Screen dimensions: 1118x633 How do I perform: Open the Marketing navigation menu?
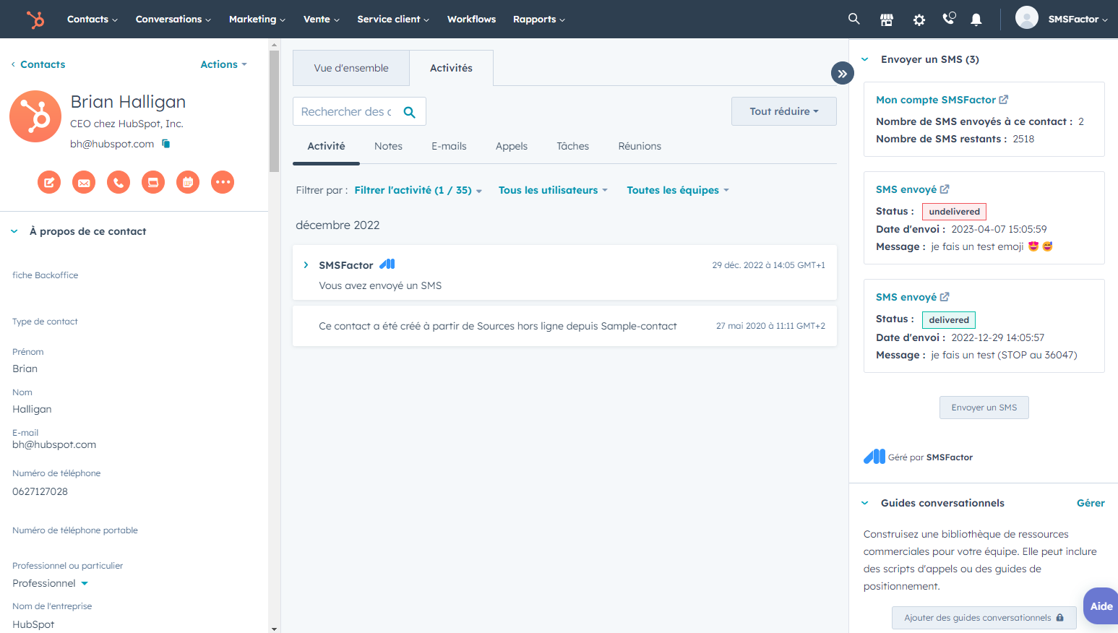(257, 20)
